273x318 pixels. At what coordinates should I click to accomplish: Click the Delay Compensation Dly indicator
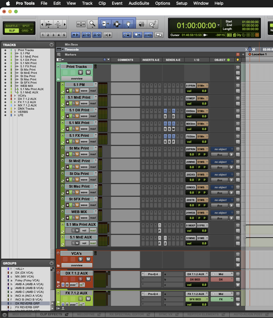[239, 35]
